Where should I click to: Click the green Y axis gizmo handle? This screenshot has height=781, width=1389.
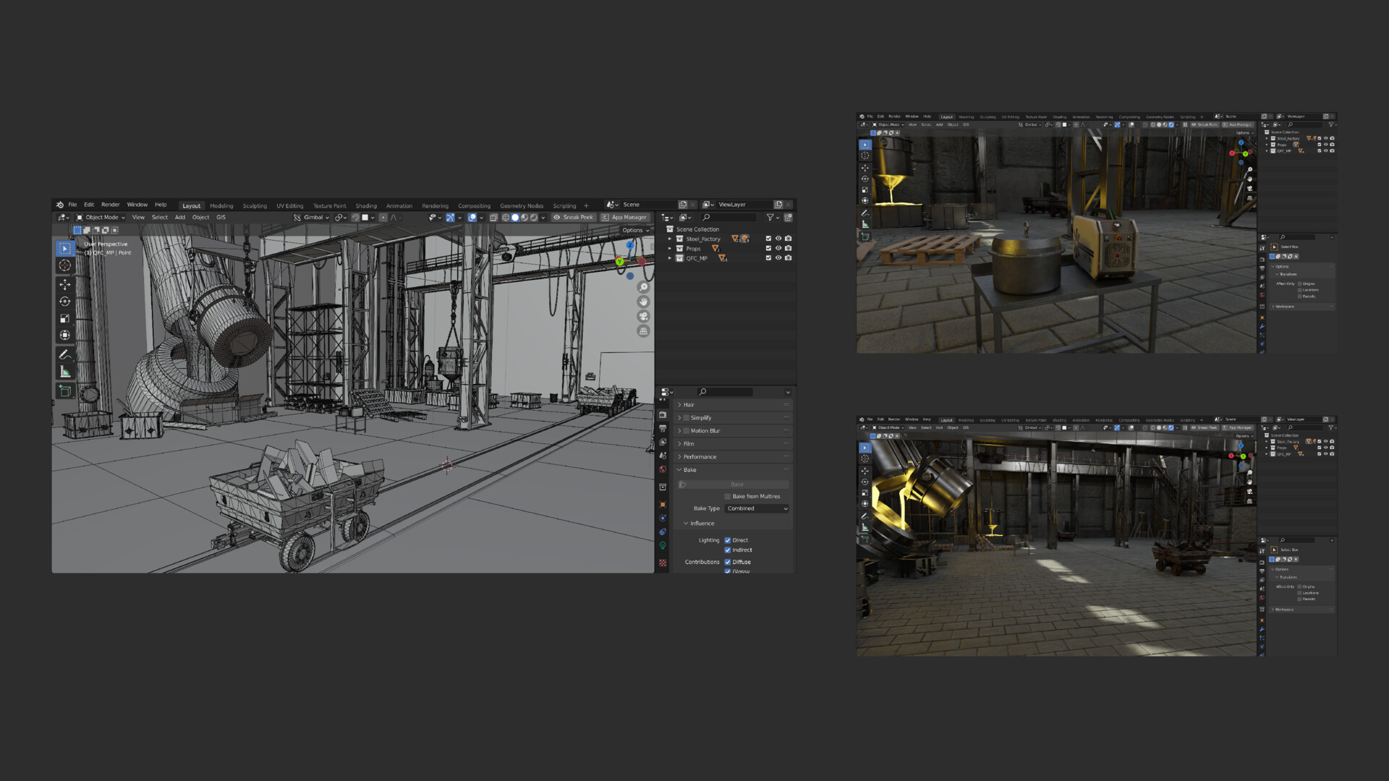click(620, 262)
